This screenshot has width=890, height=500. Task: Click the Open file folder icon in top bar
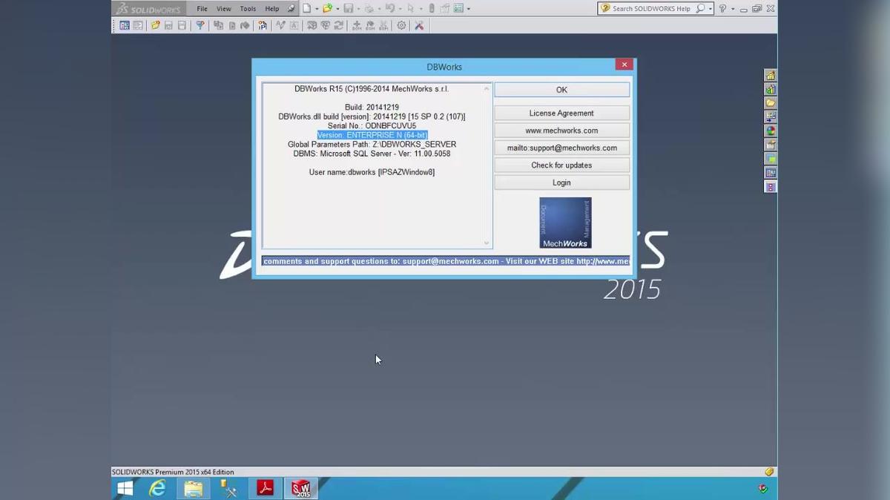[327, 9]
